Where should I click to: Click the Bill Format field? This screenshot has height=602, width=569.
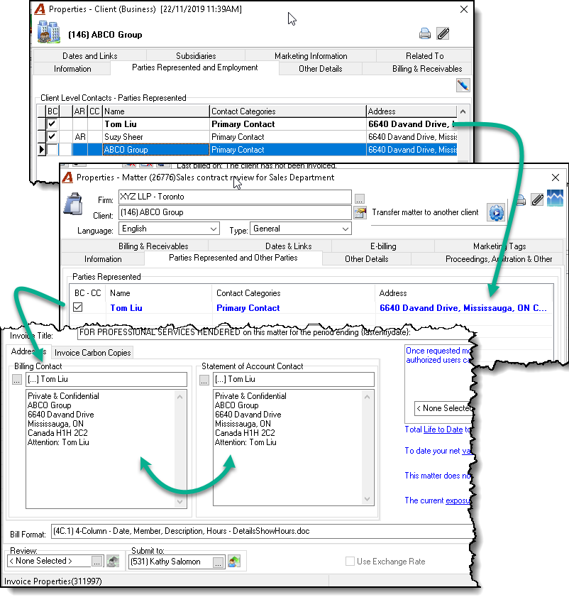pos(263,531)
